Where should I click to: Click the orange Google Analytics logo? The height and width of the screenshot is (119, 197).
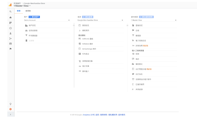click(x=10, y=5)
